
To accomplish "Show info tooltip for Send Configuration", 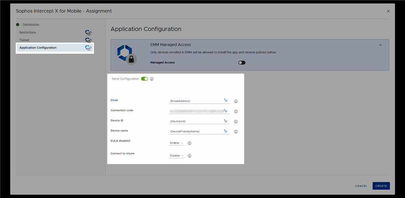I will click(x=152, y=79).
